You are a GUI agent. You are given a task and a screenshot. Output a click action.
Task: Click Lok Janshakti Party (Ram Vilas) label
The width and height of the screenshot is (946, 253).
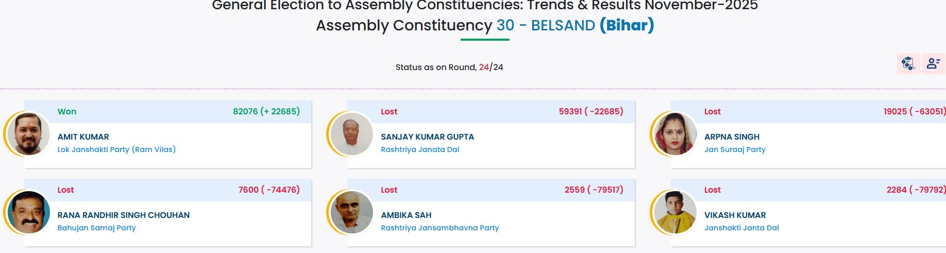point(116,149)
